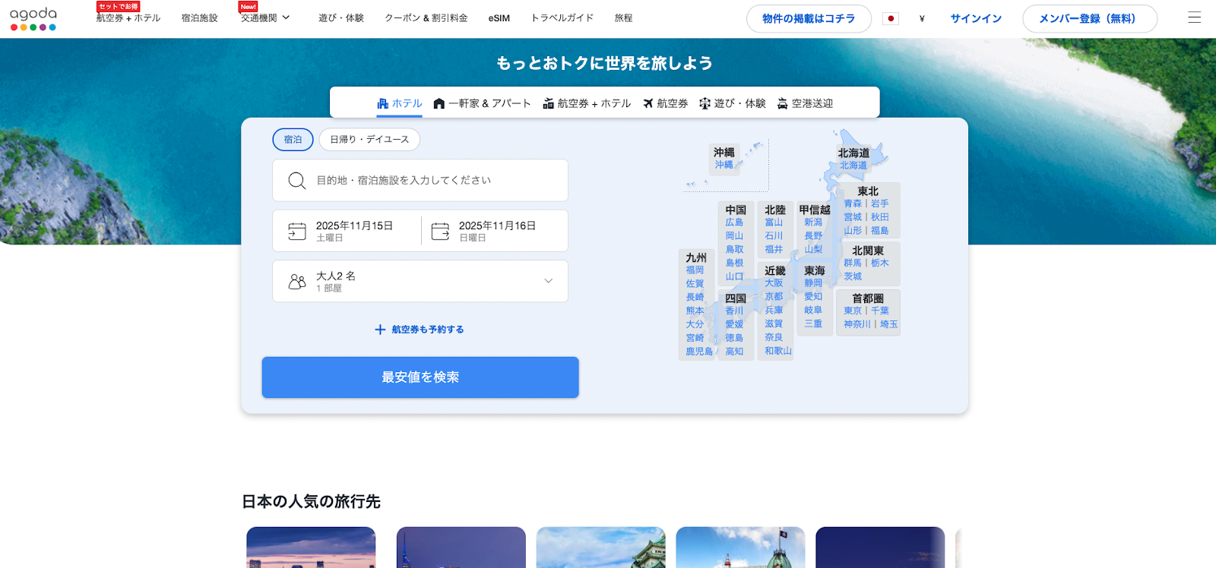Expand the guests and rooms chevron
Screen dimensions: 1216x568
(548, 281)
